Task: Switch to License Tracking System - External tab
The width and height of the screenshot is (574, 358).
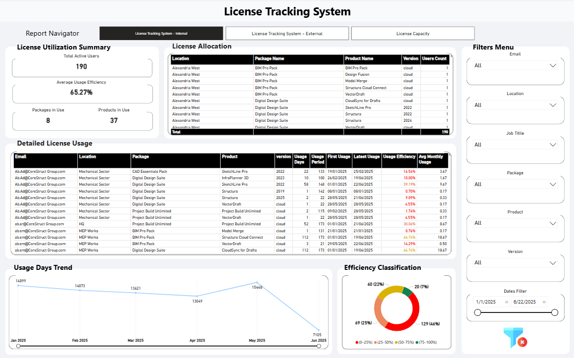Action: tap(287, 33)
